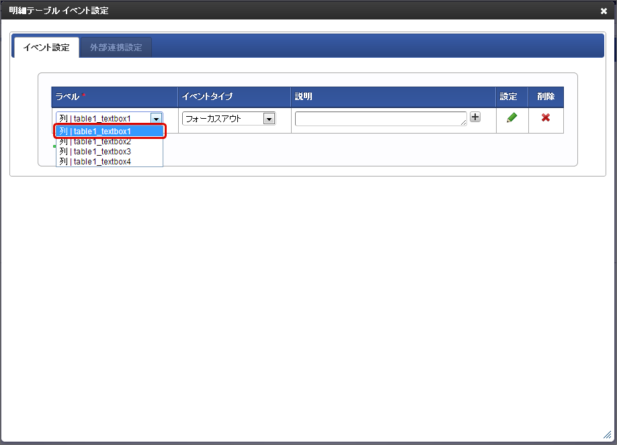Switch to the イベント設定 tab
The height and width of the screenshot is (445, 617).
click(x=46, y=48)
